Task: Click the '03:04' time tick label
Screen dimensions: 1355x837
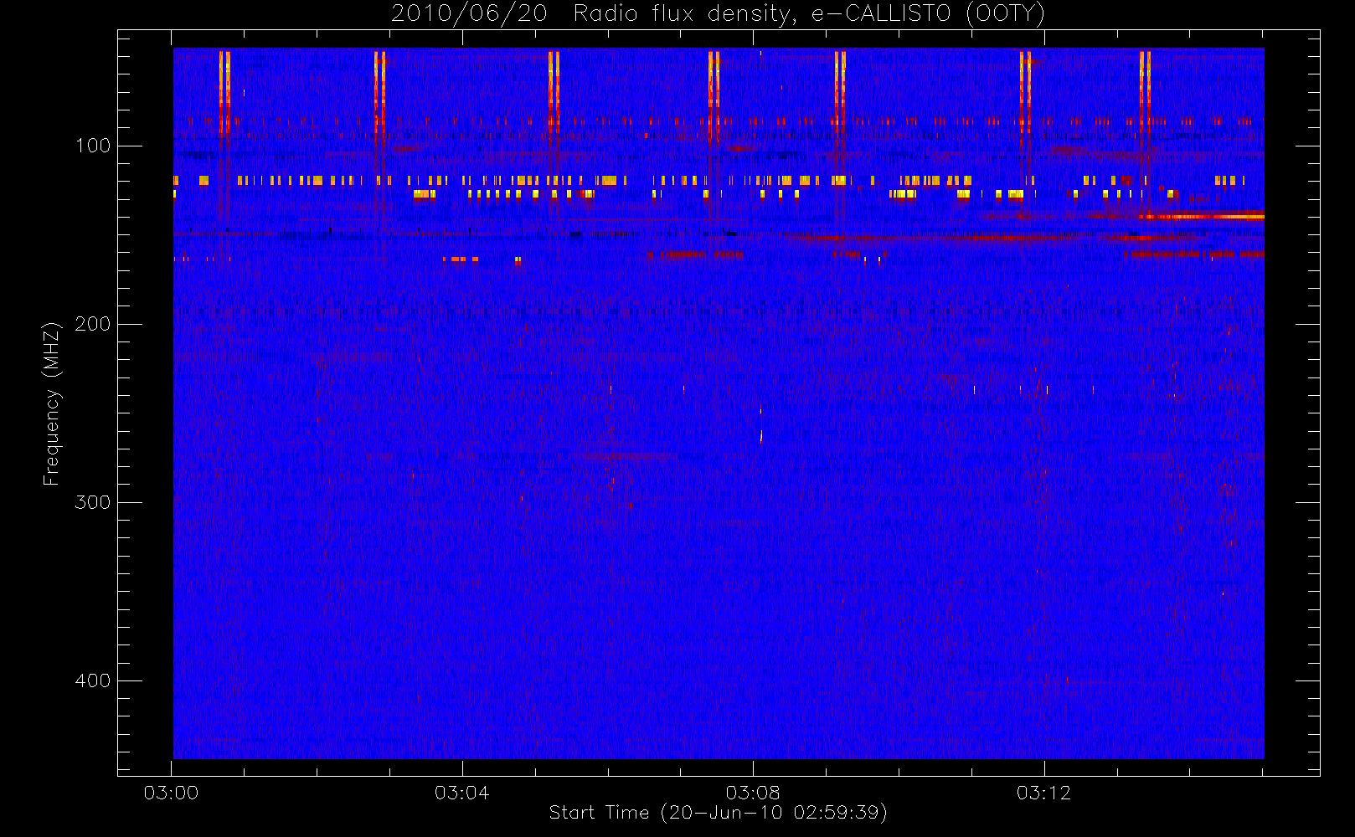Action: 462,793
